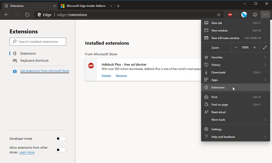Open Adblock Plus toolbar icon
Image resolution: width=272 pixels, height=163 pixels.
pyautogui.click(x=230, y=15)
